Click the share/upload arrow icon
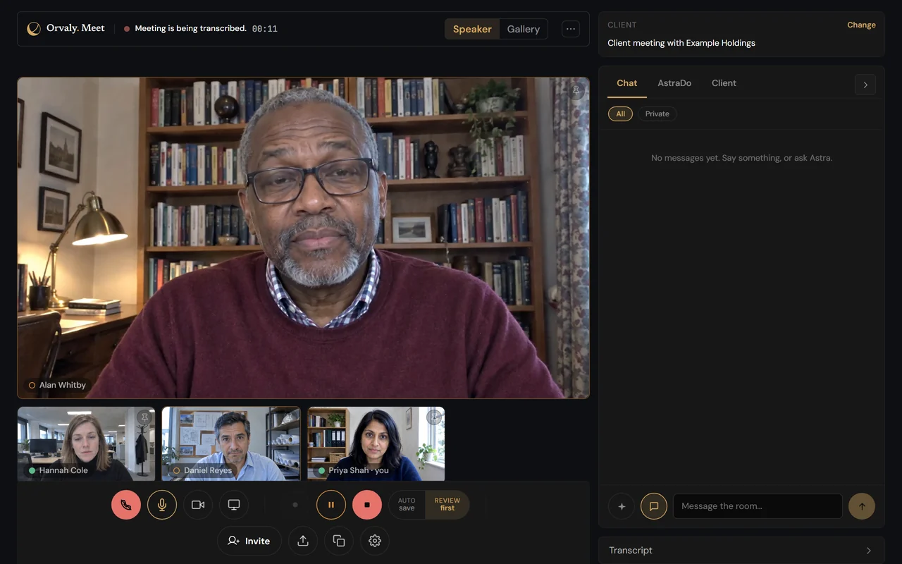Image resolution: width=902 pixels, height=564 pixels. pos(303,541)
